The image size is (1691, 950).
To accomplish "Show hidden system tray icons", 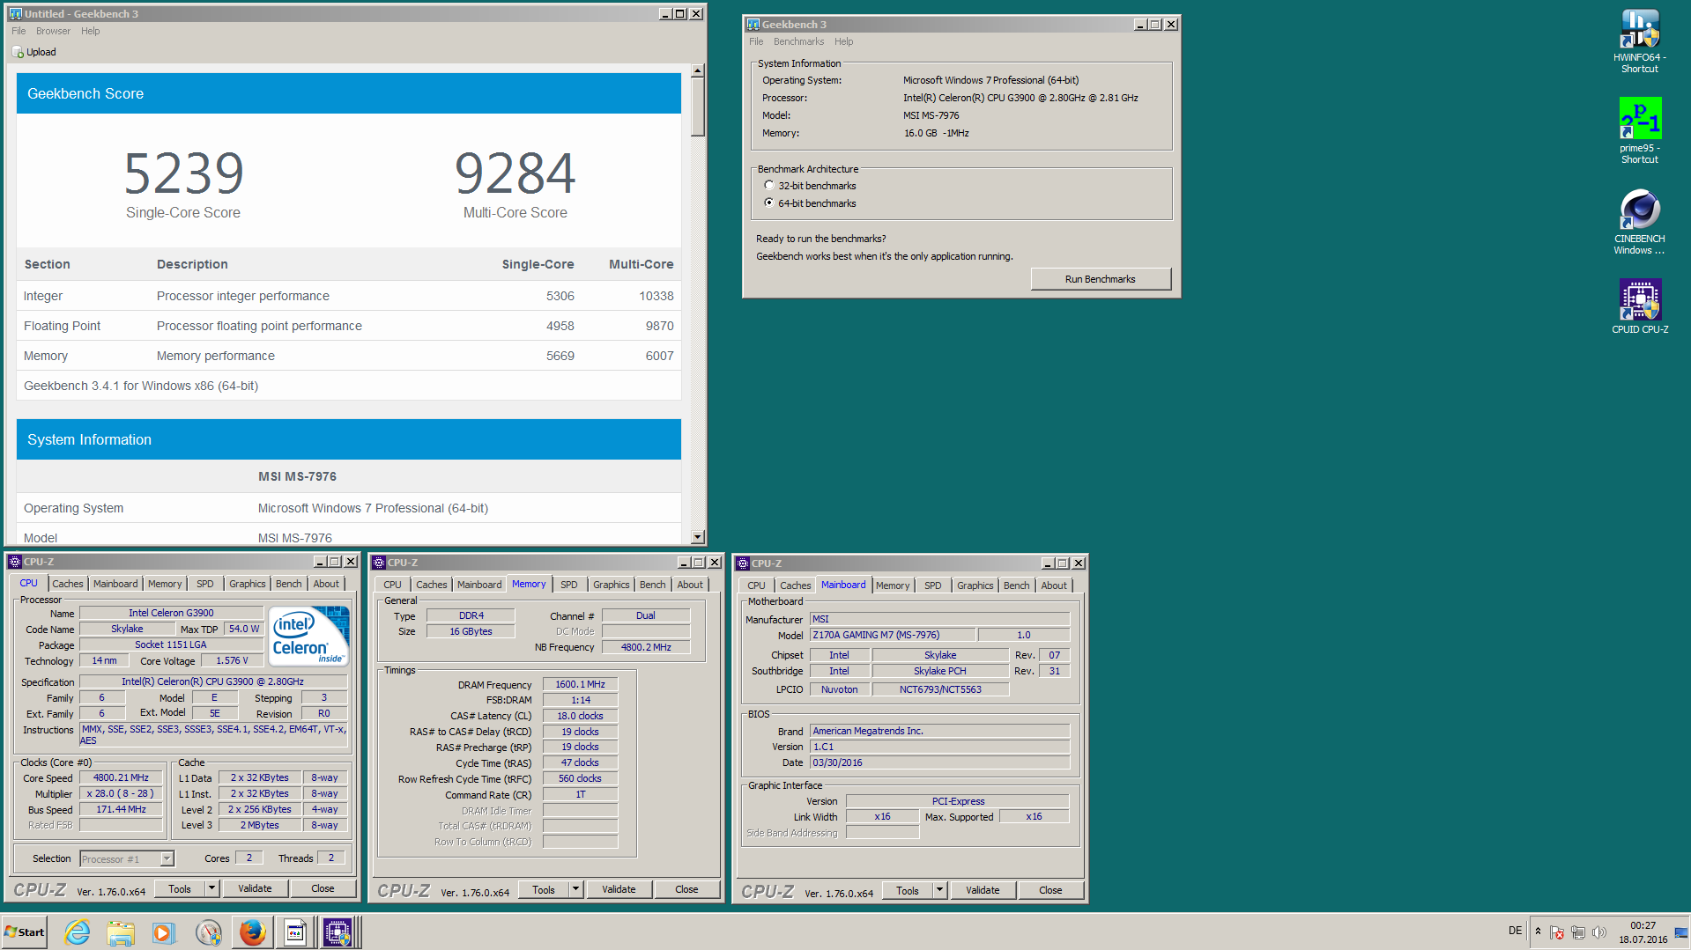I will click(x=1538, y=932).
